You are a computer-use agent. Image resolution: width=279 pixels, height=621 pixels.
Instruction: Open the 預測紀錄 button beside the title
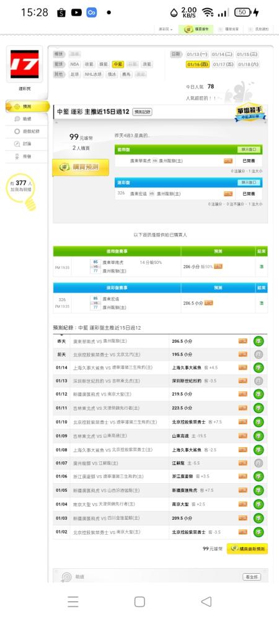[x=142, y=112]
